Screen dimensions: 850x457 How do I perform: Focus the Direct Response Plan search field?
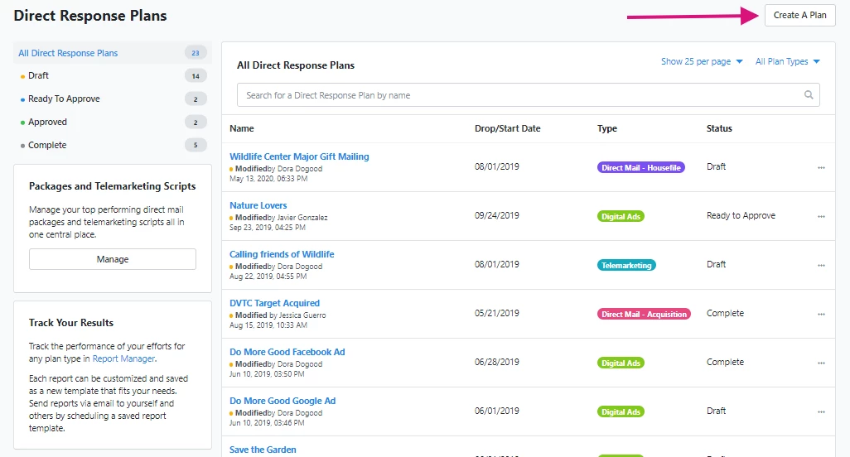coord(528,95)
